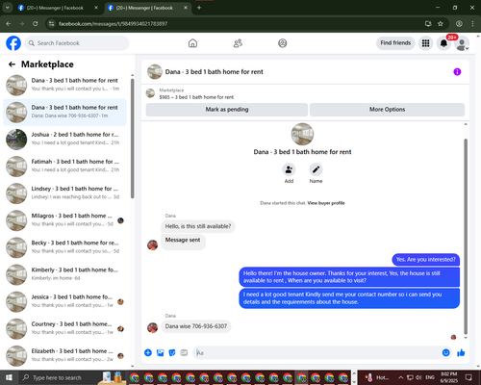The image size is (481, 385).
Task: Open Joshua 2 bed 1 bath conversation
Action: coord(64,140)
